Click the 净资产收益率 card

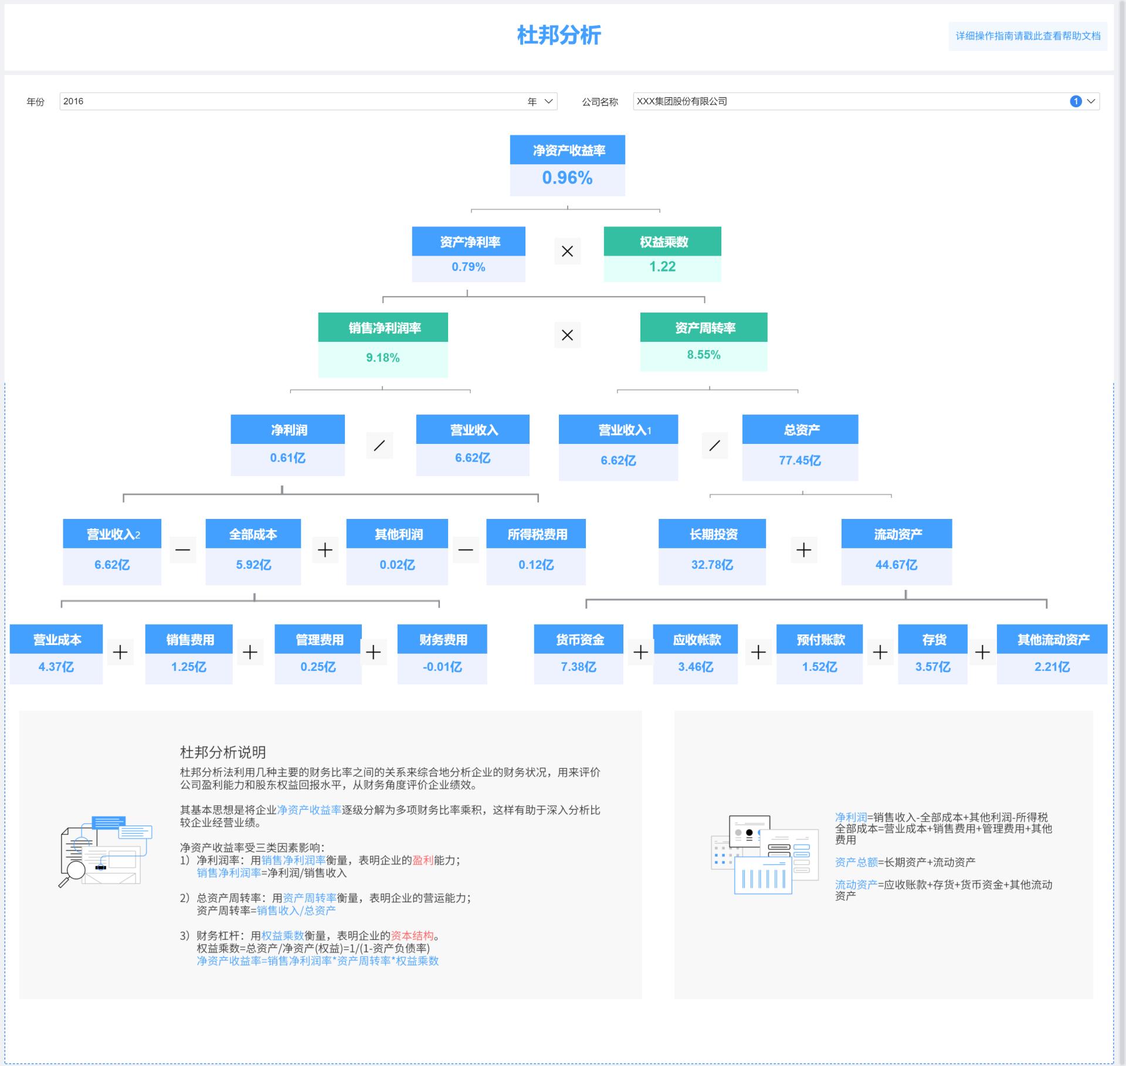point(567,165)
